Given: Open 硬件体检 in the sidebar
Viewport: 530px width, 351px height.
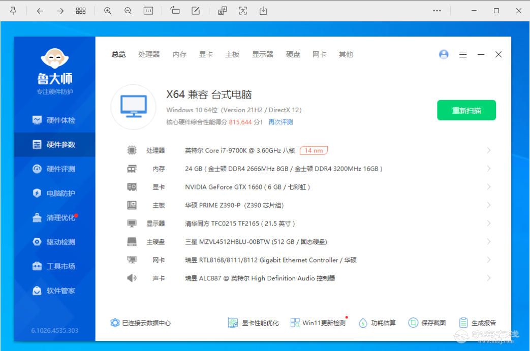Looking at the screenshot, I should (x=54, y=120).
